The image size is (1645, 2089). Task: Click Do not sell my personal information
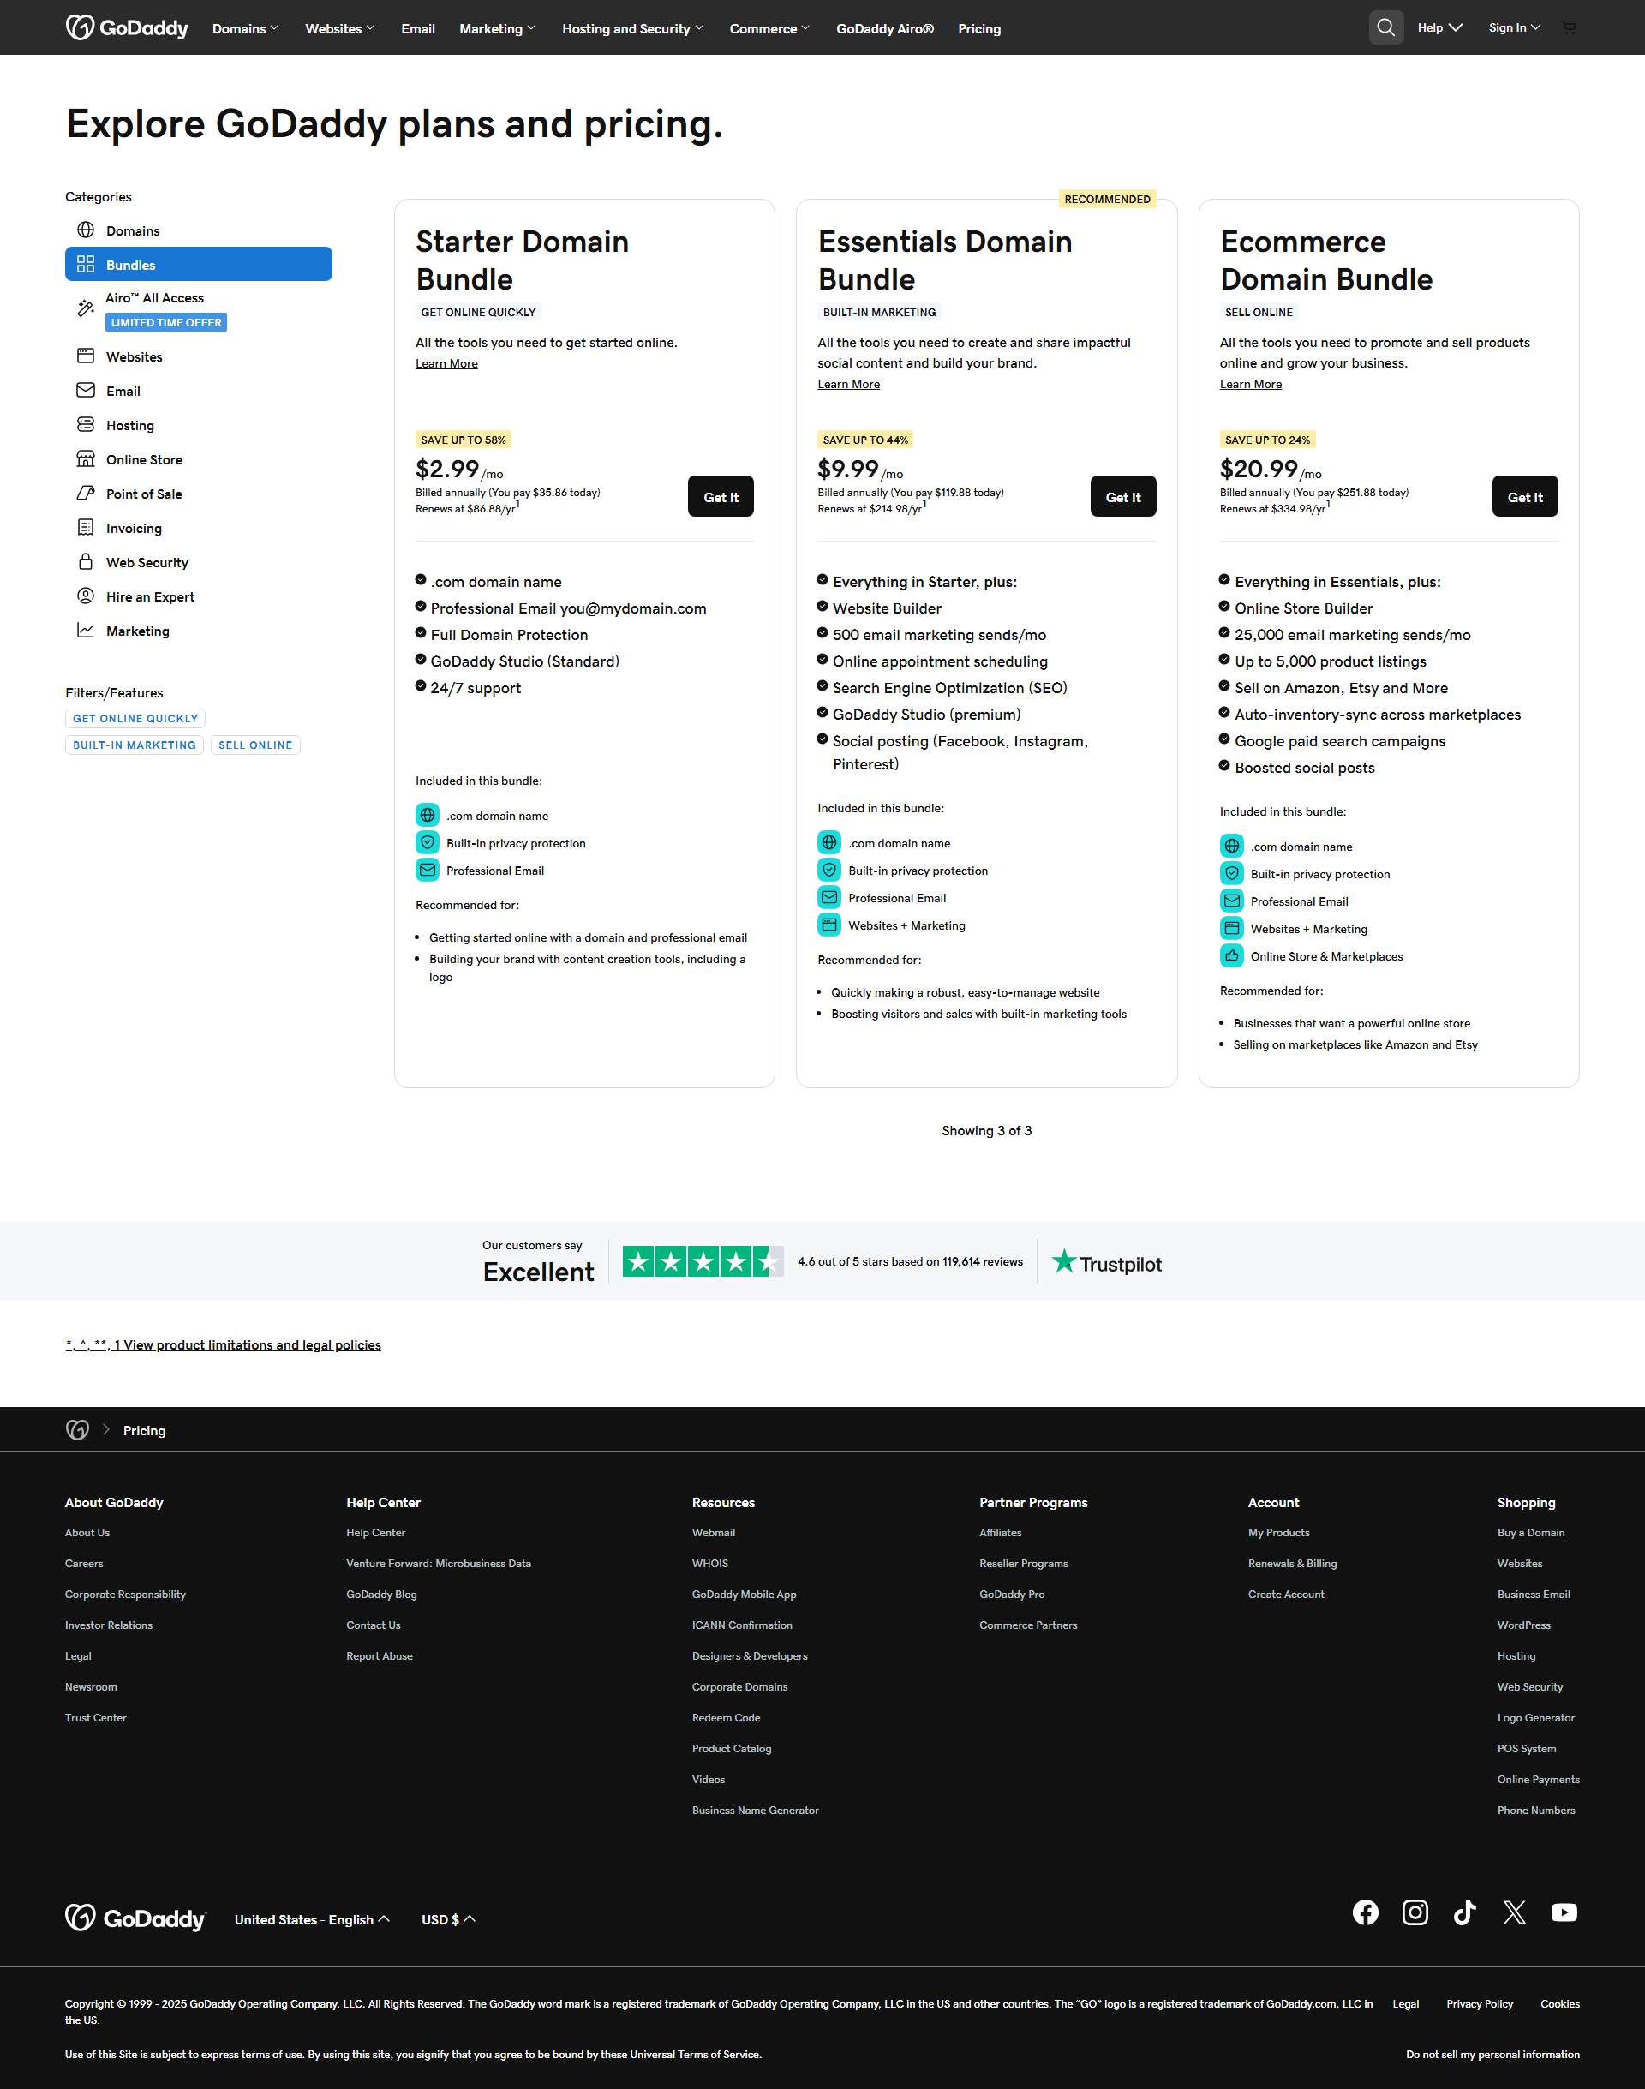(x=1492, y=2055)
